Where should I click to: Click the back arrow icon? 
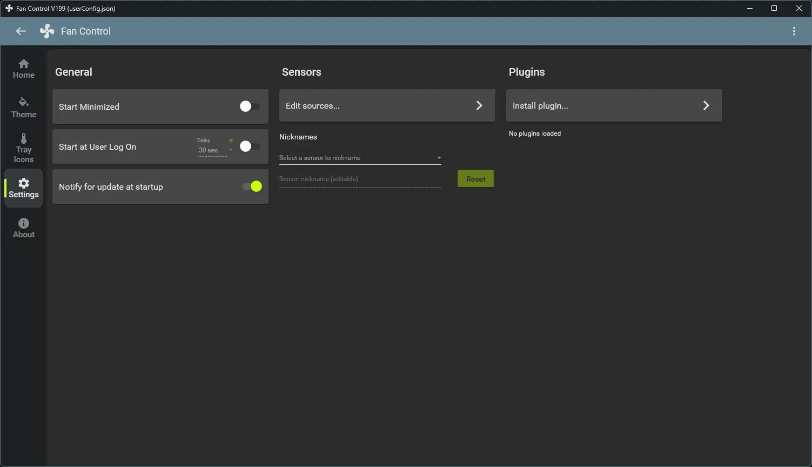[x=21, y=31]
